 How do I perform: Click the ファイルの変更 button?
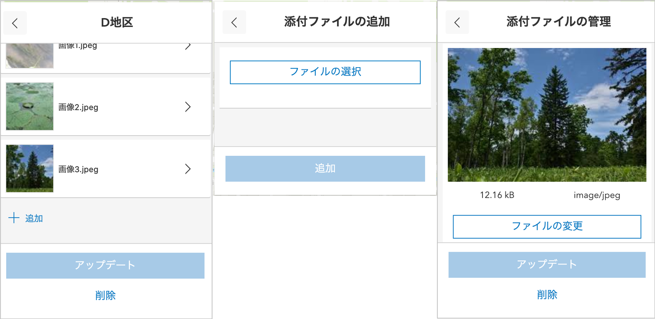point(547,227)
